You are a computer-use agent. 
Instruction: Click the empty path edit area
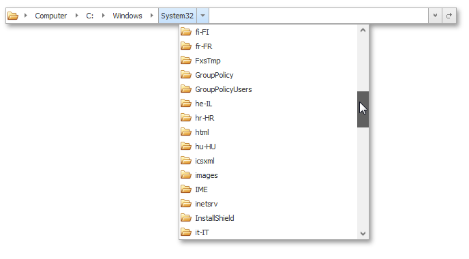(318, 16)
